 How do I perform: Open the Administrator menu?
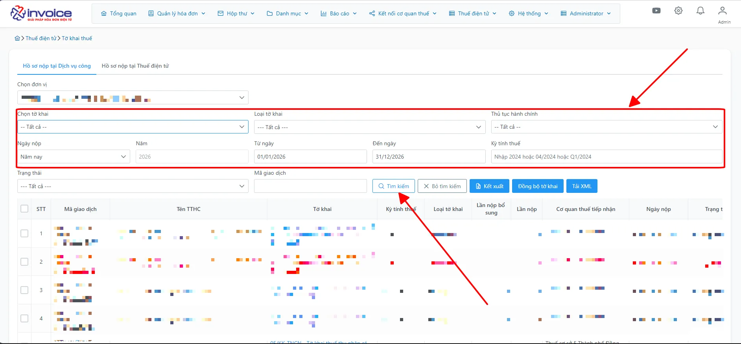[586, 13]
